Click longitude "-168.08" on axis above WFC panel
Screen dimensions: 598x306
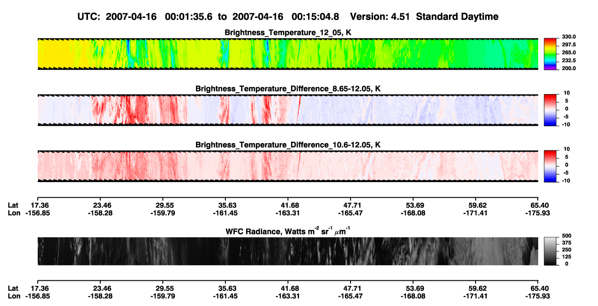(412, 213)
